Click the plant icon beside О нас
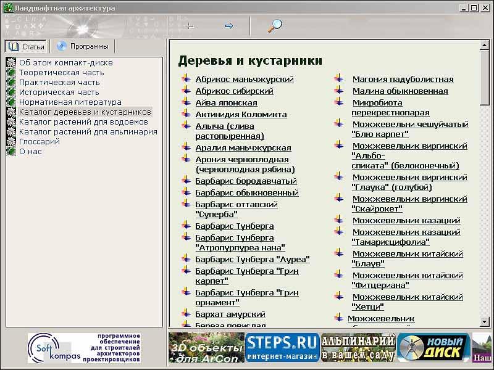The image size is (494, 370). point(10,151)
